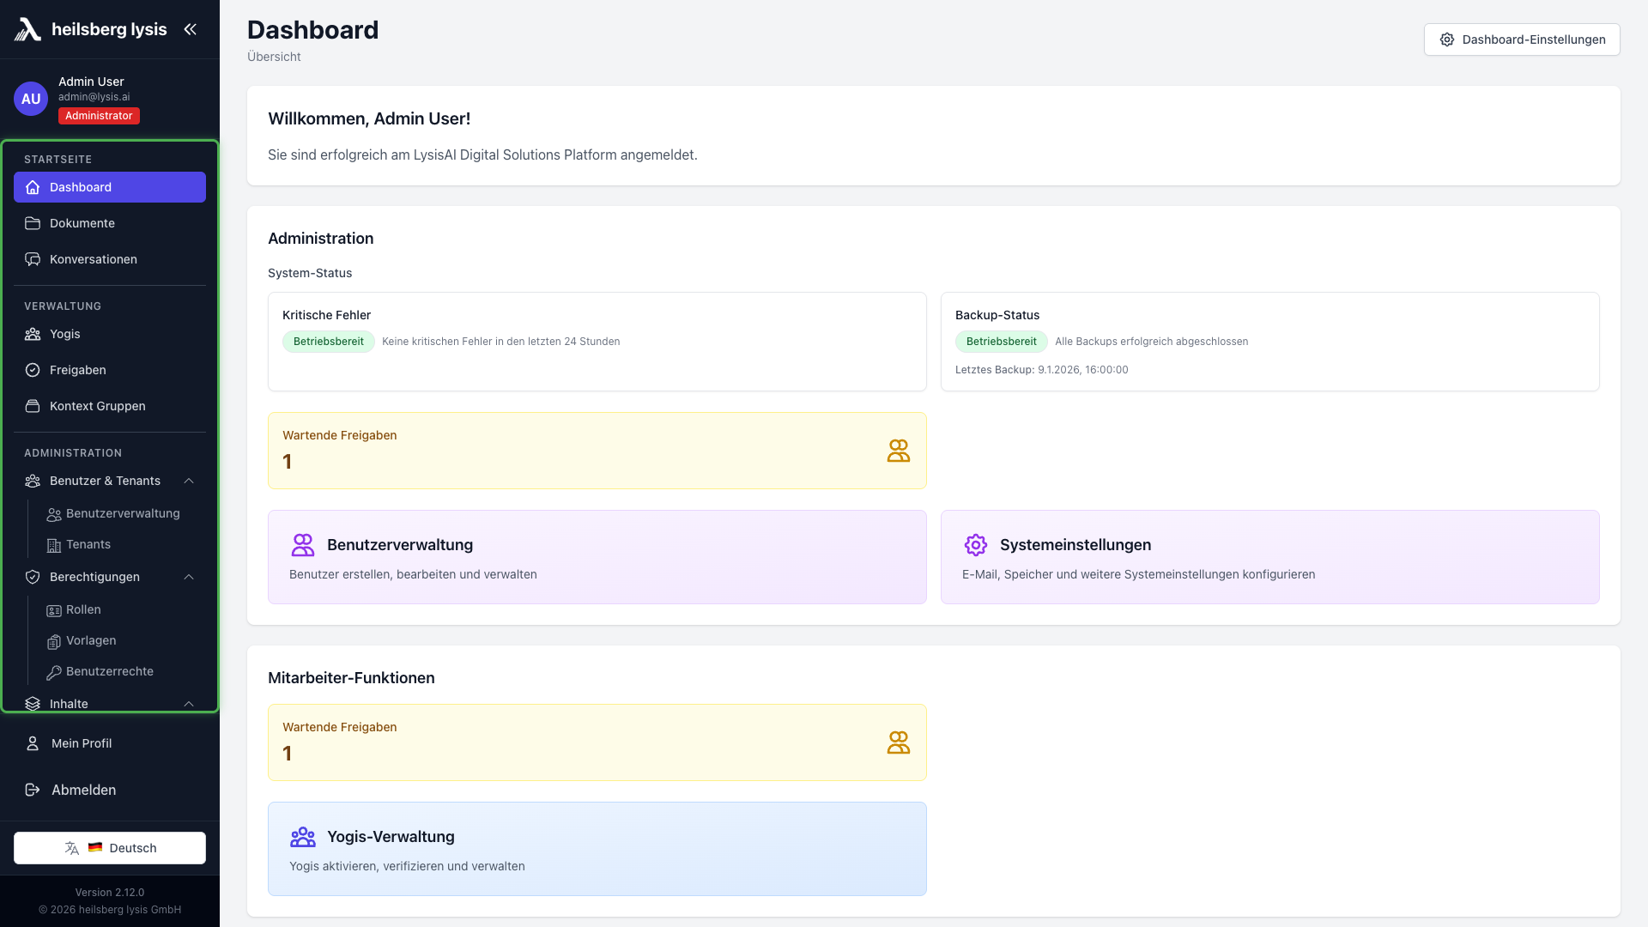
Task: Click the Abmelden logout option
Action: (x=83, y=790)
